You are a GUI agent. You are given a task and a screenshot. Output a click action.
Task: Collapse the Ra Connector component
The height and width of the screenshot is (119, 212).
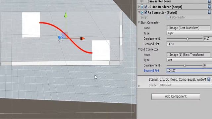139,13
